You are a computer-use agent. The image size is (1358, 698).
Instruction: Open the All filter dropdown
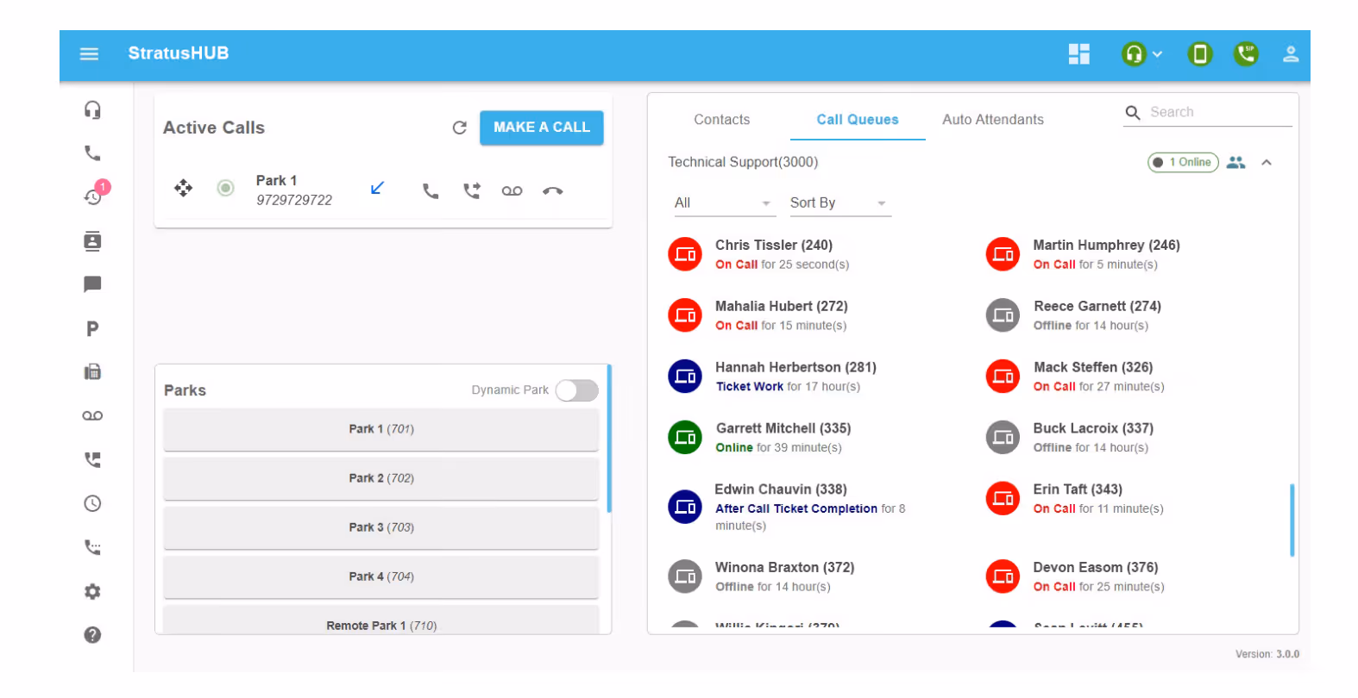[723, 203]
